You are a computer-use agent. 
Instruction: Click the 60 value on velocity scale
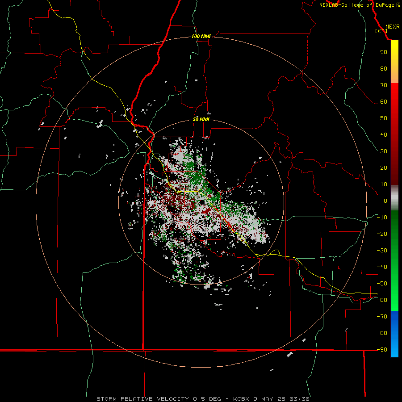coord(384,102)
